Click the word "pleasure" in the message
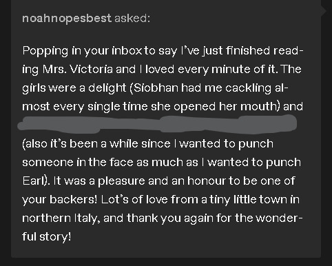The width and height of the screenshot is (332, 266). [x=121, y=181]
